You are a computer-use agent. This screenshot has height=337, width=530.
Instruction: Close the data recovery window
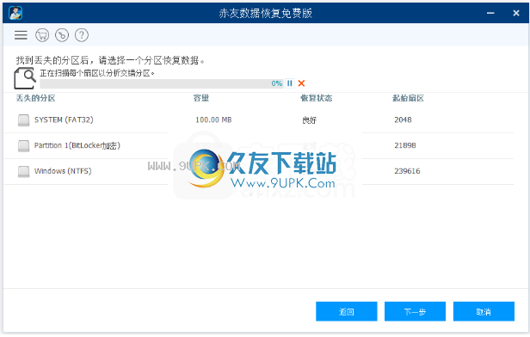click(x=516, y=13)
